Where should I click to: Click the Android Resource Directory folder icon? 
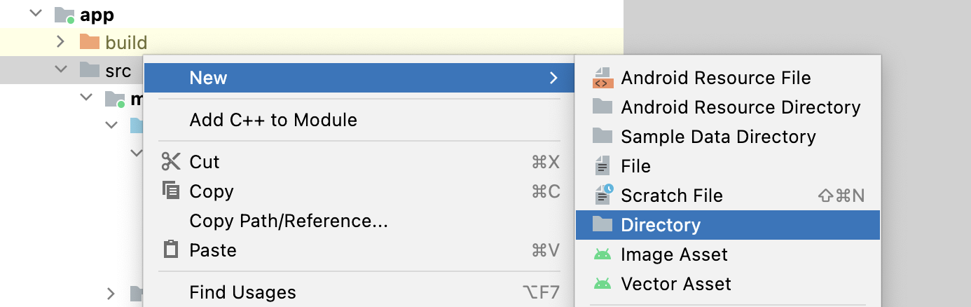[602, 107]
